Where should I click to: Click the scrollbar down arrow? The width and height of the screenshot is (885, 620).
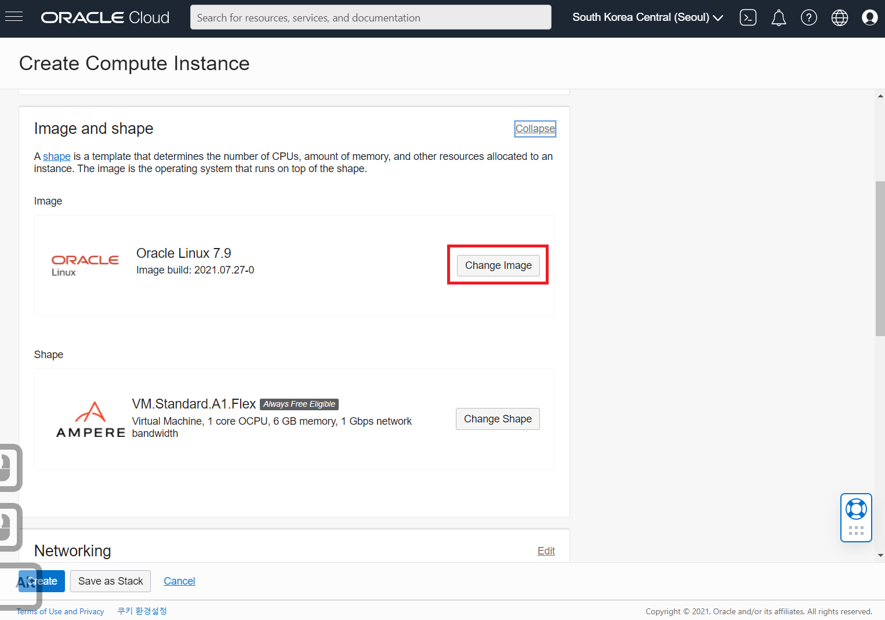tap(880, 555)
